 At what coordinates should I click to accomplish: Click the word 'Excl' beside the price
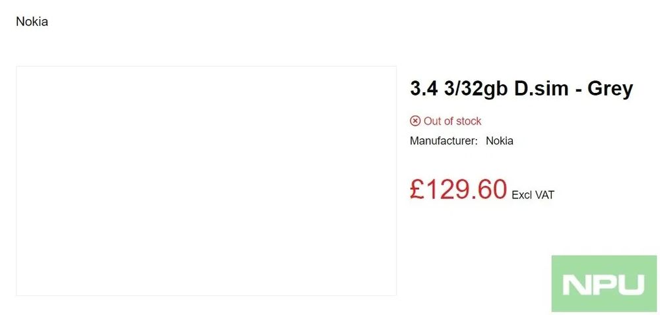click(x=521, y=194)
